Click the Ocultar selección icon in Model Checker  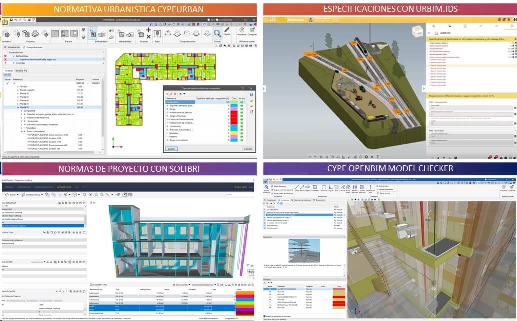pyautogui.click(x=362, y=187)
